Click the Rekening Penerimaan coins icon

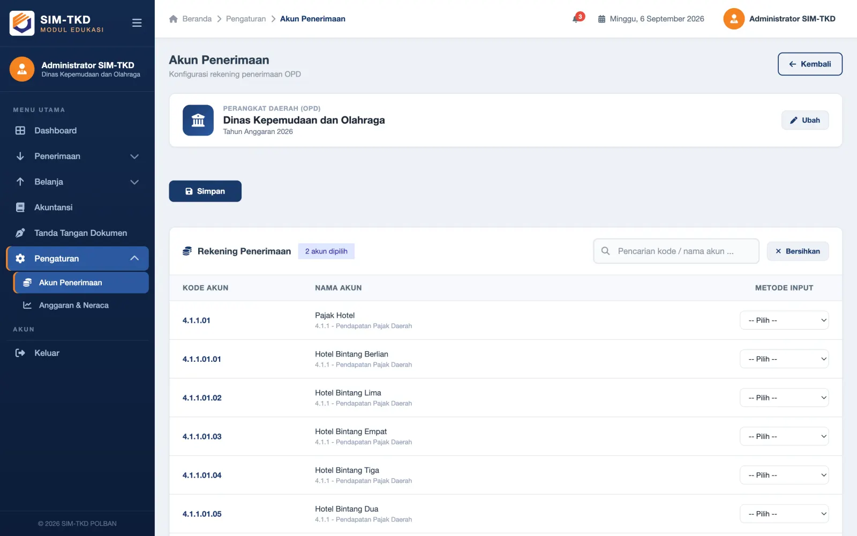(187, 251)
